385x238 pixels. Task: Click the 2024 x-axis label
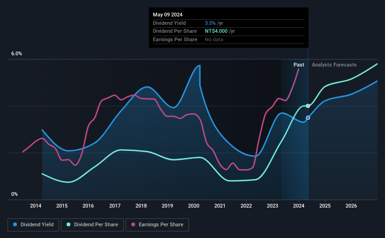299,206
